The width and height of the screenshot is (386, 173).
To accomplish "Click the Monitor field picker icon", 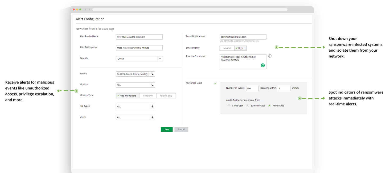I will click(153, 85).
